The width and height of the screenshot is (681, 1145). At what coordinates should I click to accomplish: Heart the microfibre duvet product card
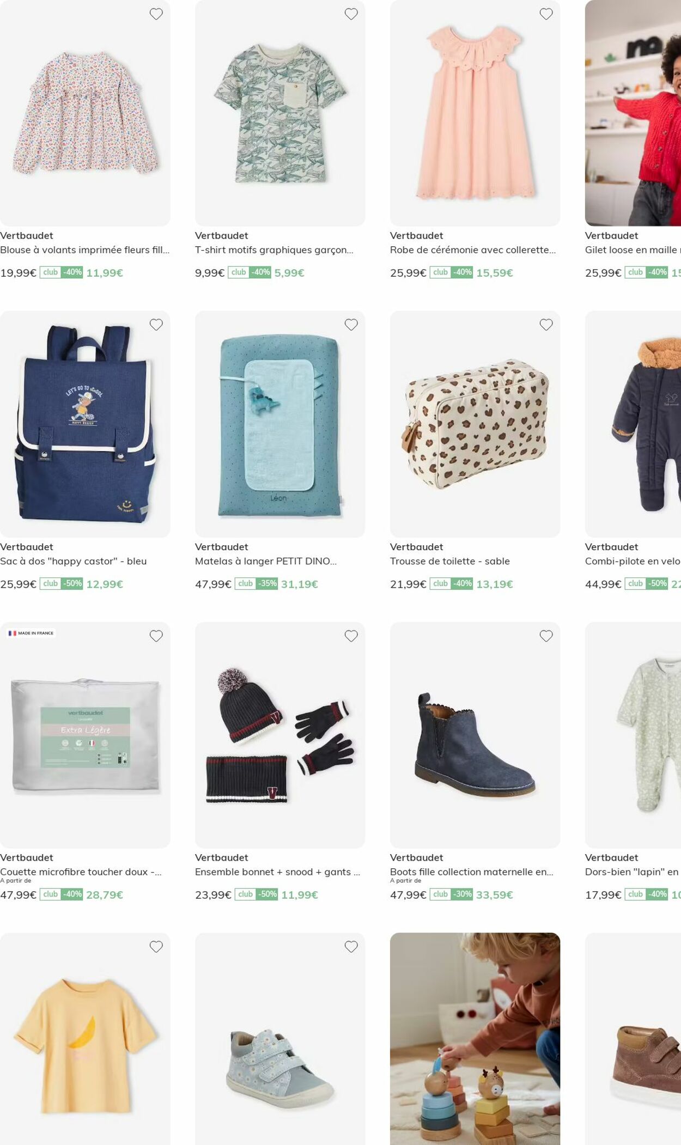pyautogui.click(x=156, y=636)
